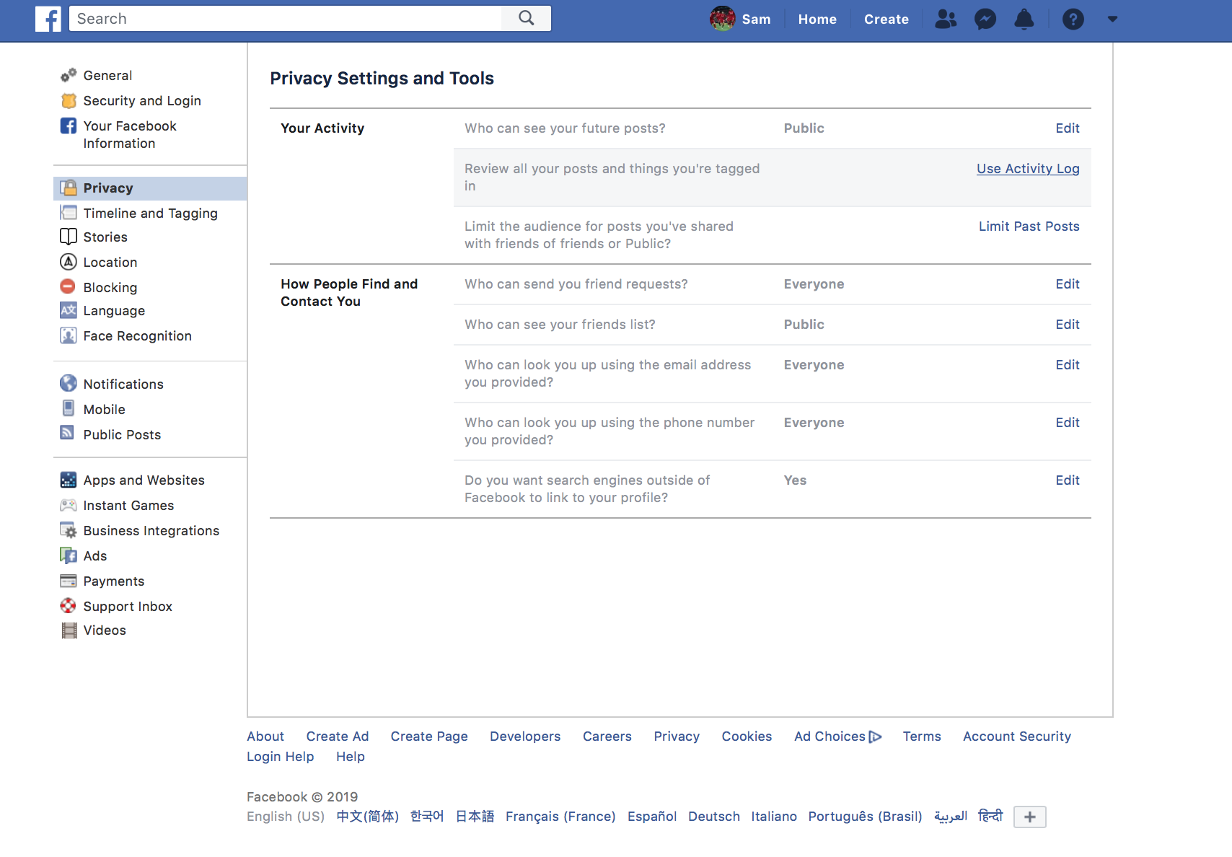Open the Notifications bell icon

pos(1024,19)
